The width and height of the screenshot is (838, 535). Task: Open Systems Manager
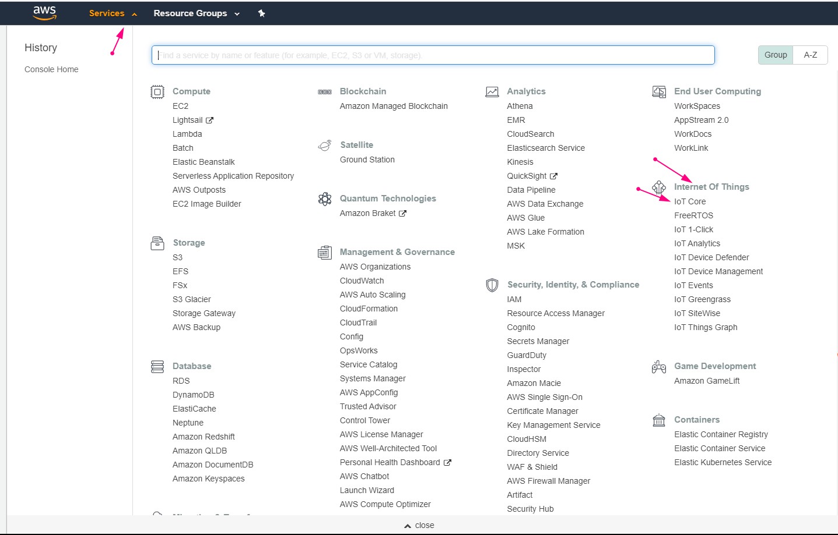tap(373, 378)
